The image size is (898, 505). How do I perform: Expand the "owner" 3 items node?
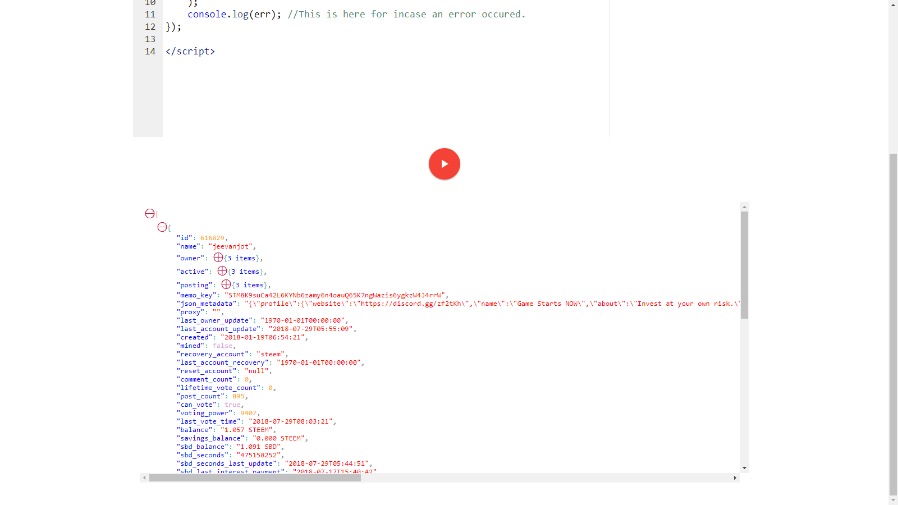tap(218, 258)
